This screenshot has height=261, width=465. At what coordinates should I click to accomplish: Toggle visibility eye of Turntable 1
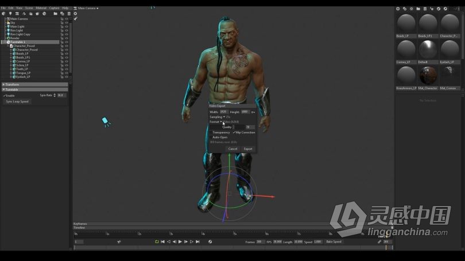coord(67,42)
